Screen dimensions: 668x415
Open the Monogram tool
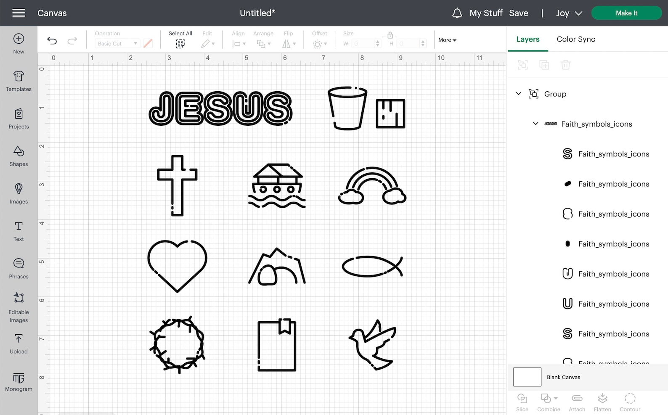pos(19,382)
